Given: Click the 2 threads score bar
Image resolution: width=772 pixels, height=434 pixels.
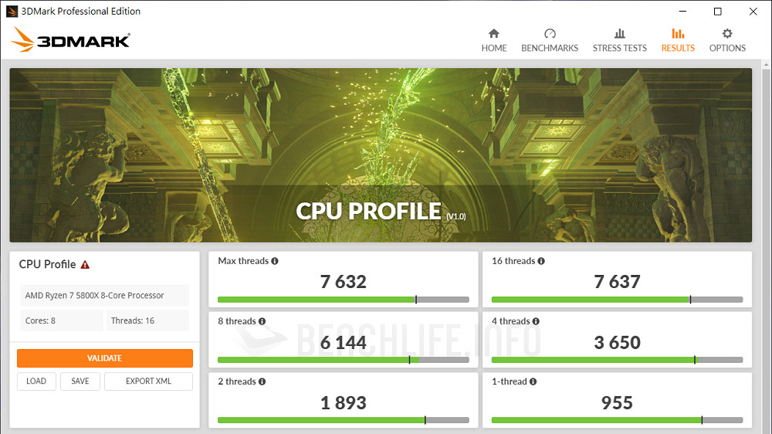Looking at the screenshot, I should [x=344, y=420].
